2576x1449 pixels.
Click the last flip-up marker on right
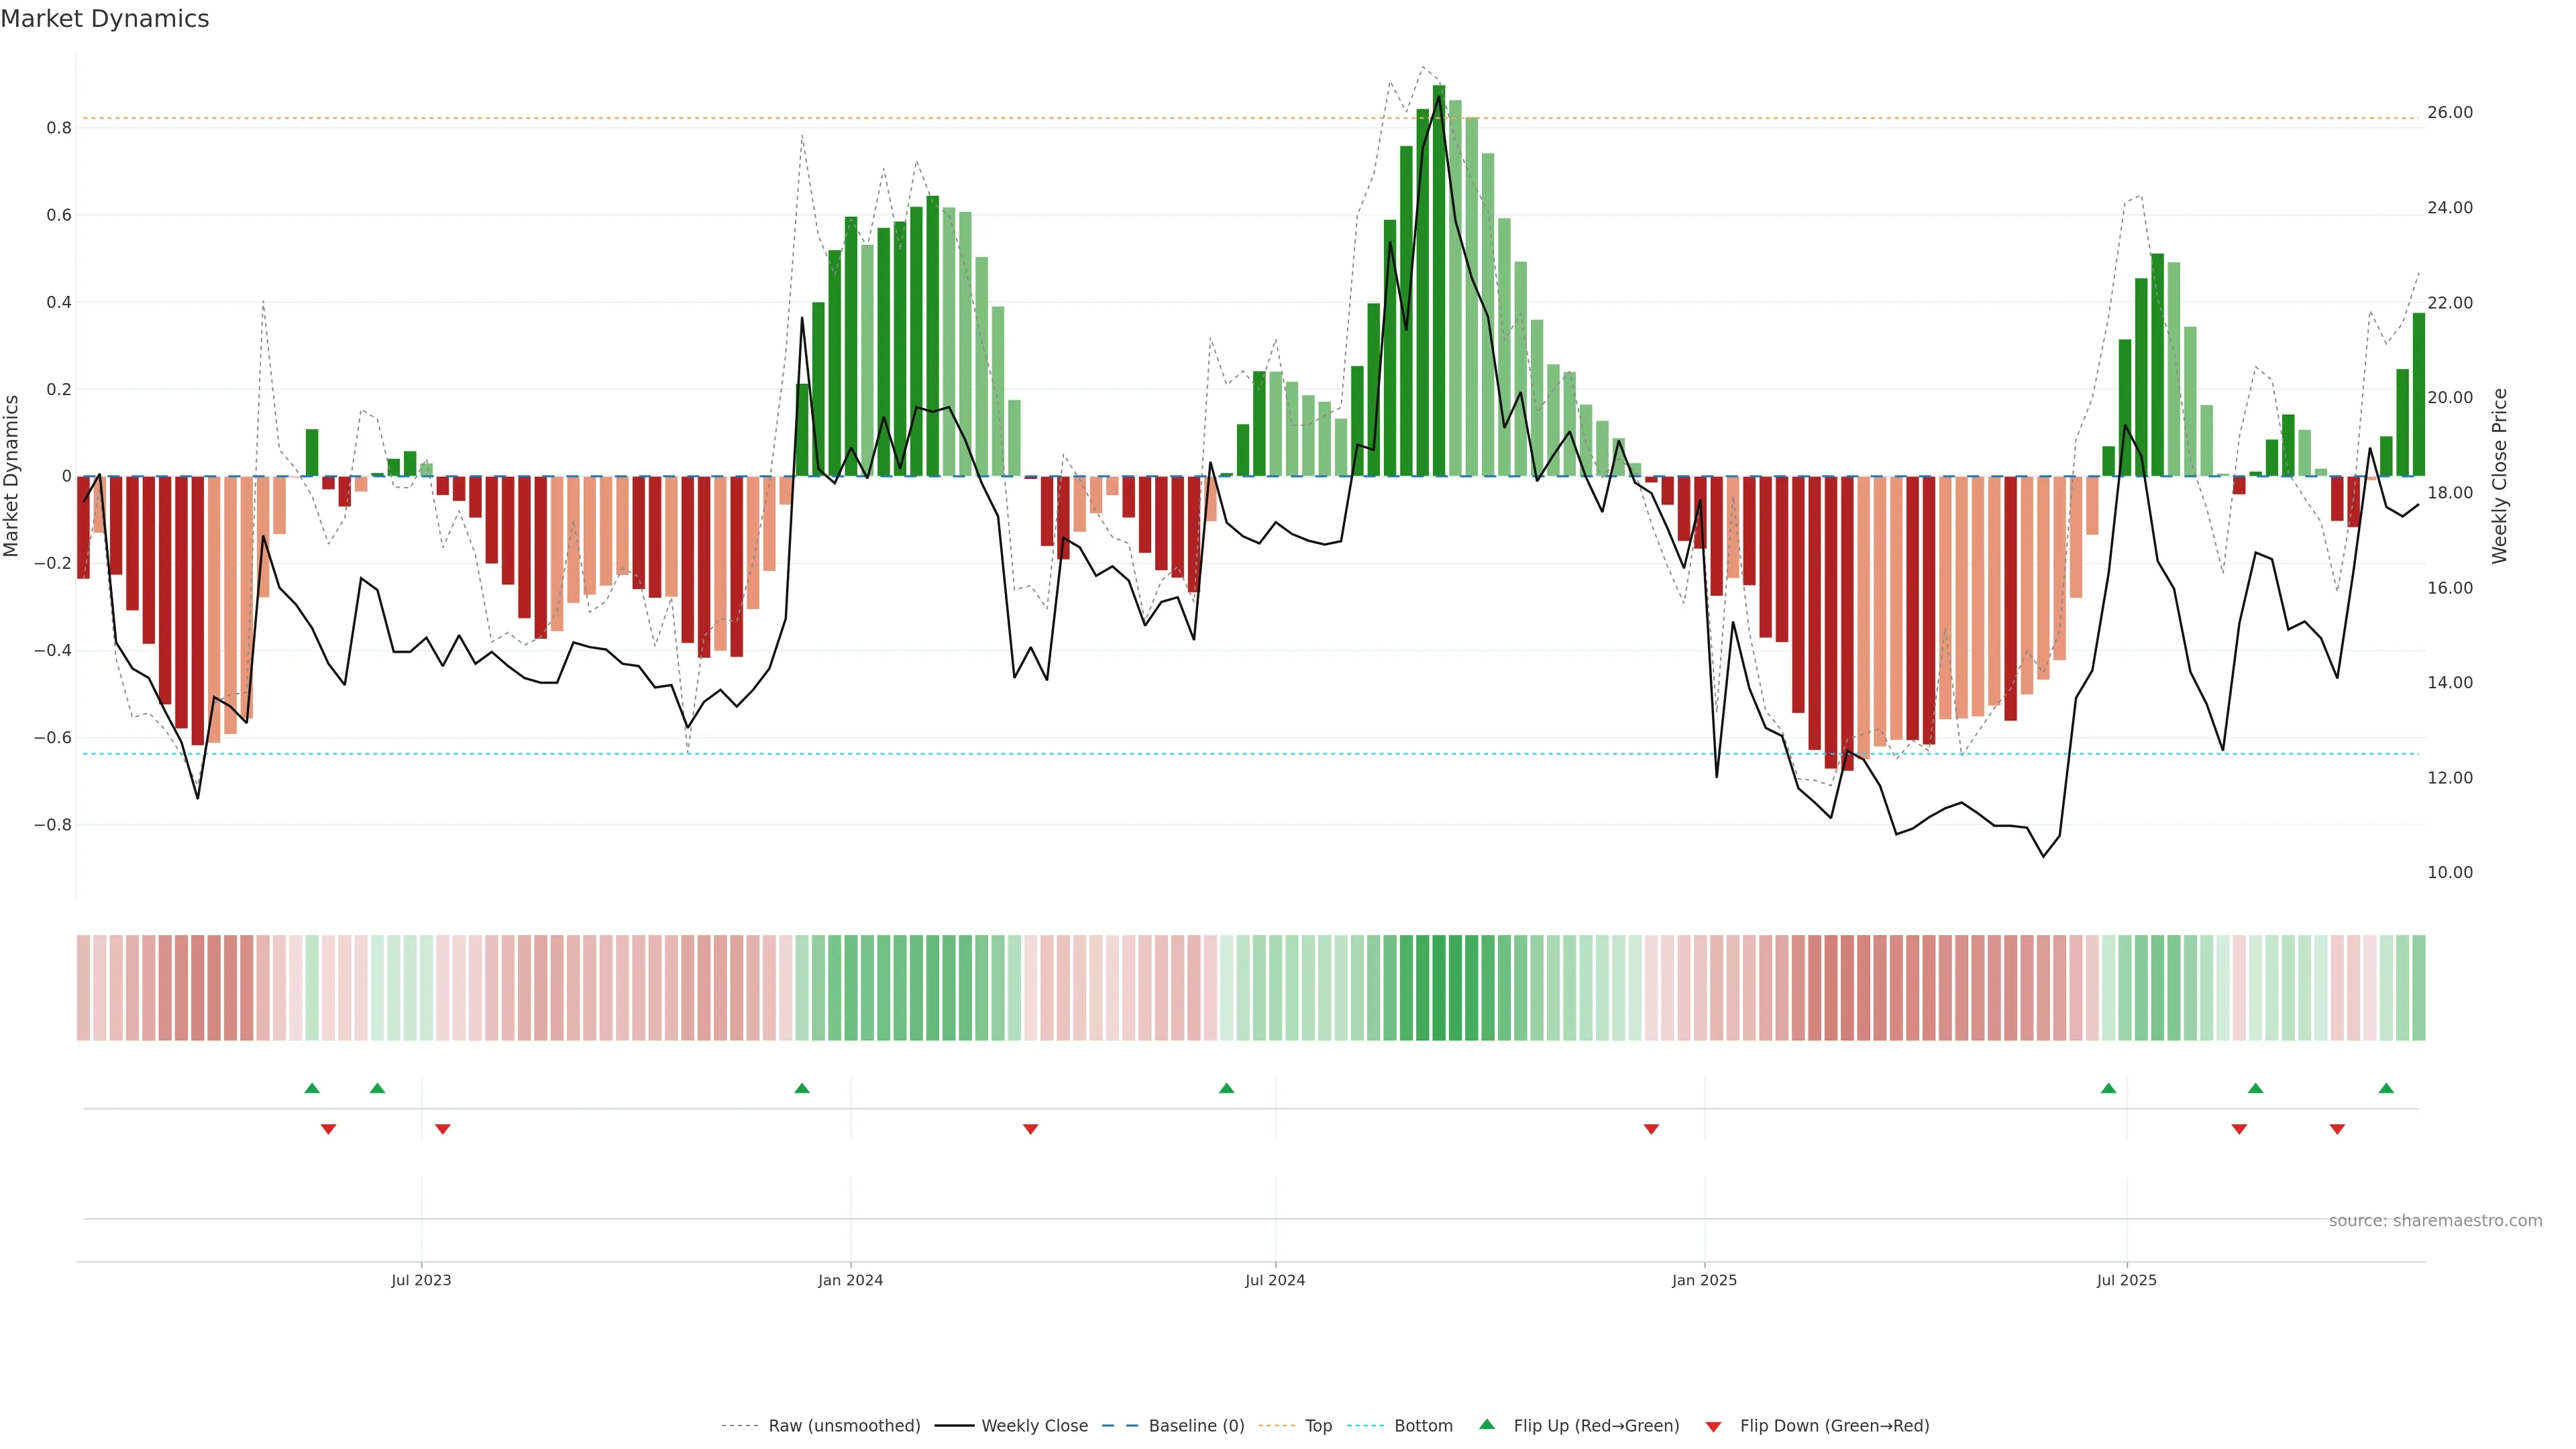[x=2386, y=1088]
